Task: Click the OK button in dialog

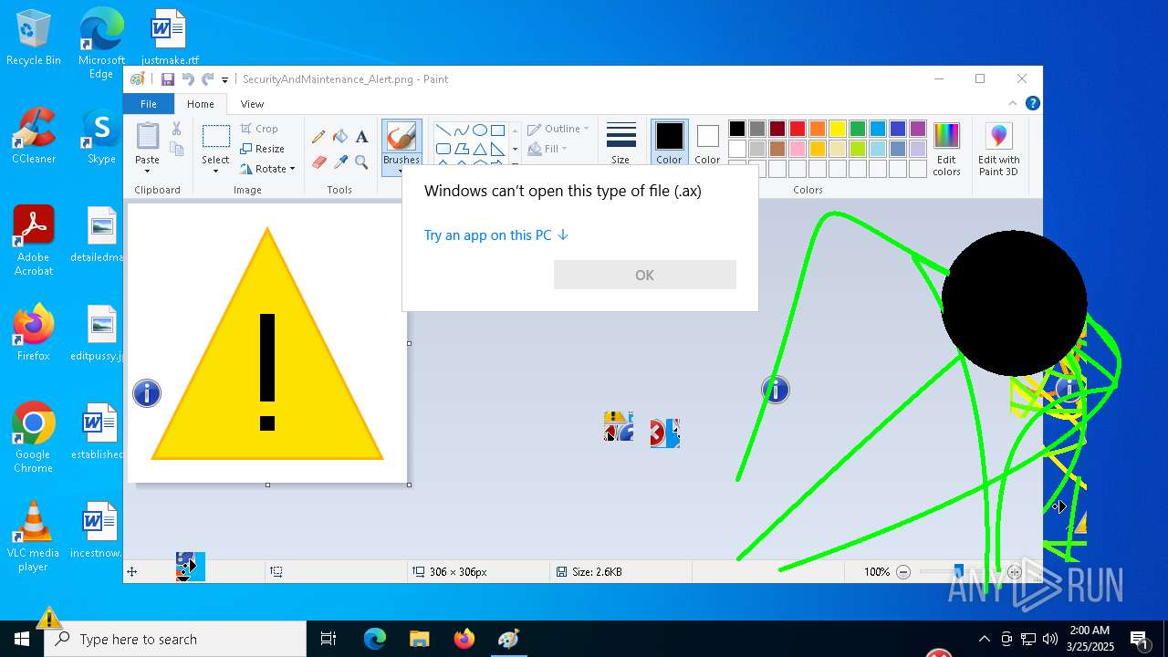Action: (x=645, y=275)
